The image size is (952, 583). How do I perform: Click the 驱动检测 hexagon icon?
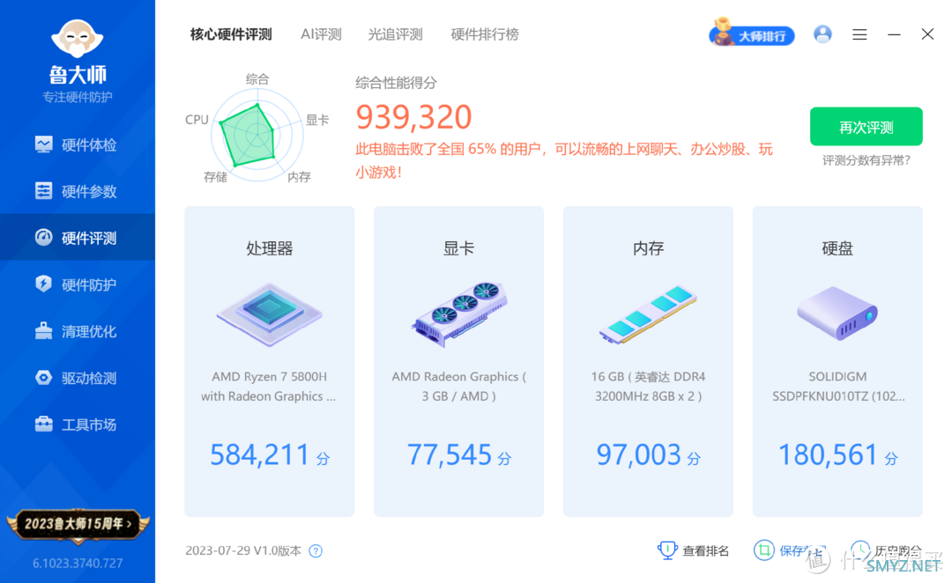tap(44, 377)
